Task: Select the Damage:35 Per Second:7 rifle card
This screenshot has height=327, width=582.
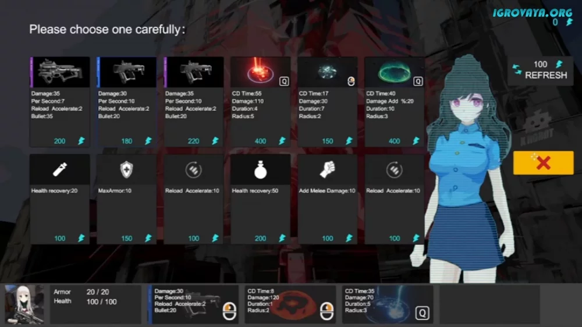Action: click(60, 72)
